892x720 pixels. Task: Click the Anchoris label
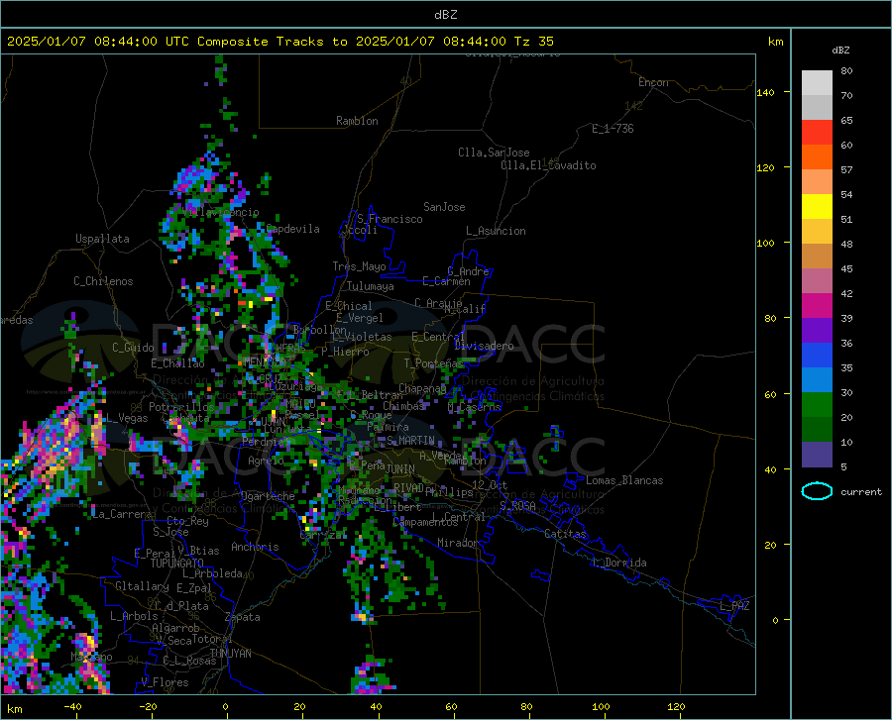click(255, 547)
